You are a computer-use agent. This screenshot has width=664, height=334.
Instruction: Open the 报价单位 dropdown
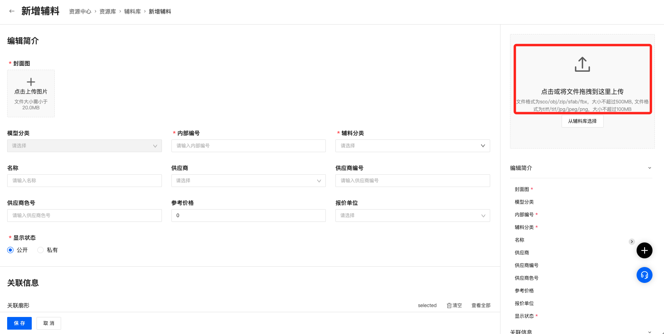[412, 216]
